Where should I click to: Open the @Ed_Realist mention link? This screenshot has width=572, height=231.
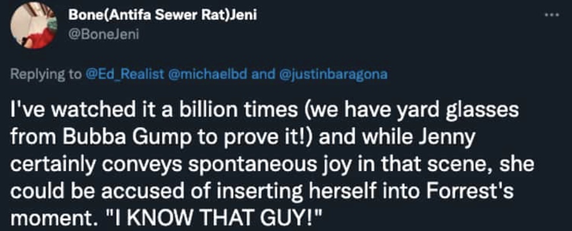point(124,74)
